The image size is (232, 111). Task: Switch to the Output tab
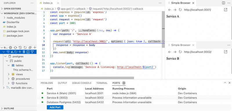tap(62, 83)
